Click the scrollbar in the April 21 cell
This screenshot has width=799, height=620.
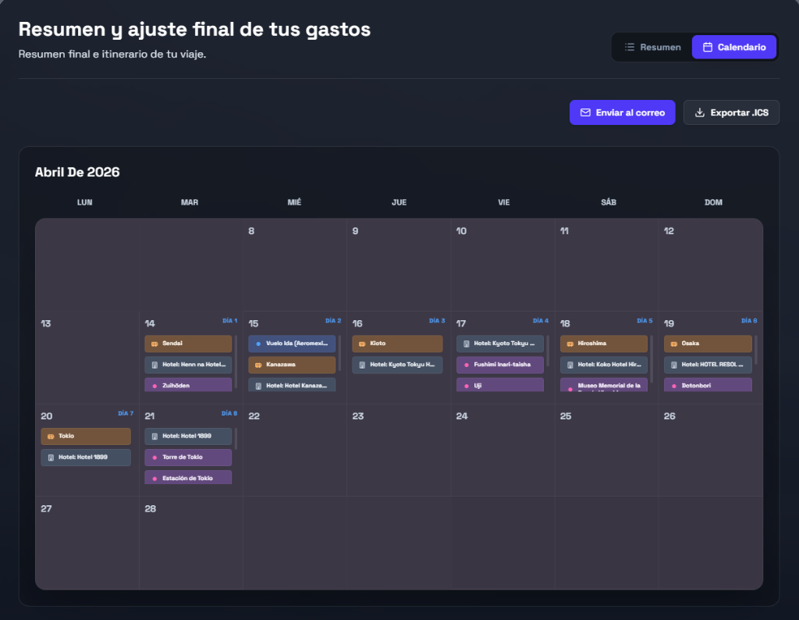(x=236, y=439)
